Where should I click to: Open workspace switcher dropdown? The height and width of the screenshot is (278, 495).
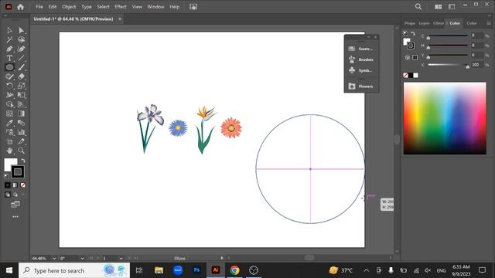(x=452, y=7)
